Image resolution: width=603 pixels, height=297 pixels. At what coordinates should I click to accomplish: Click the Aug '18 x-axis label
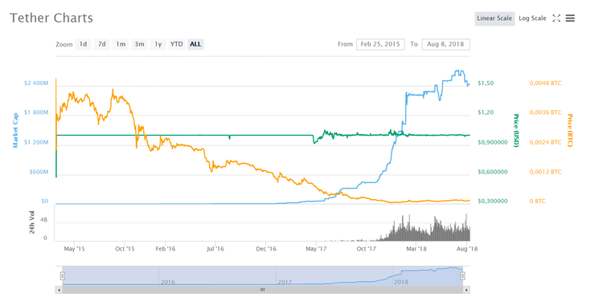466,249
